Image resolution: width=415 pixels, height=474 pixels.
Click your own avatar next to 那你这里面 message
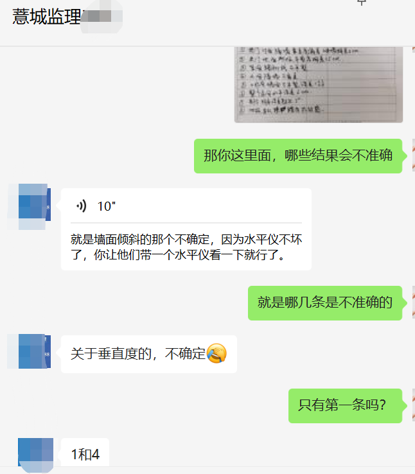click(x=414, y=155)
